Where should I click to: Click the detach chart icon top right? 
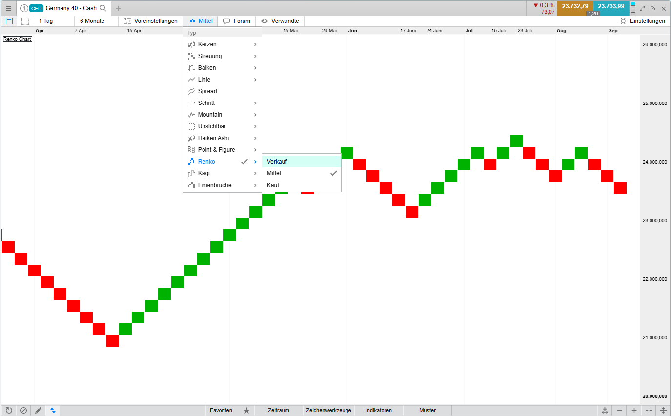point(653,8)
